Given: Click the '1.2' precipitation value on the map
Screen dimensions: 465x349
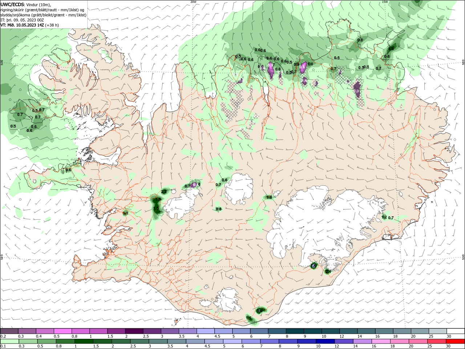Looking at the screenshot, I should 384,217.
